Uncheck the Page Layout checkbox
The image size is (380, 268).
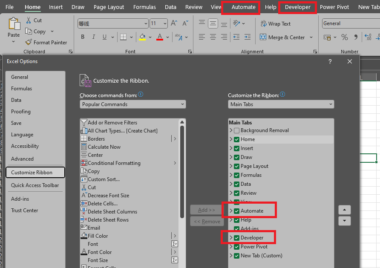(x=237, y=166)
